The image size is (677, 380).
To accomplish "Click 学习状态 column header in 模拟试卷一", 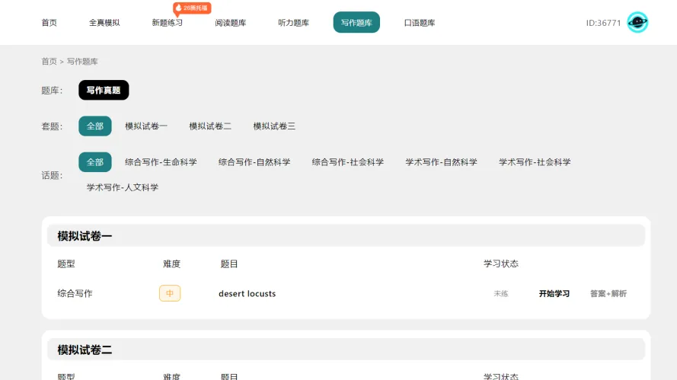I will 501,263.
